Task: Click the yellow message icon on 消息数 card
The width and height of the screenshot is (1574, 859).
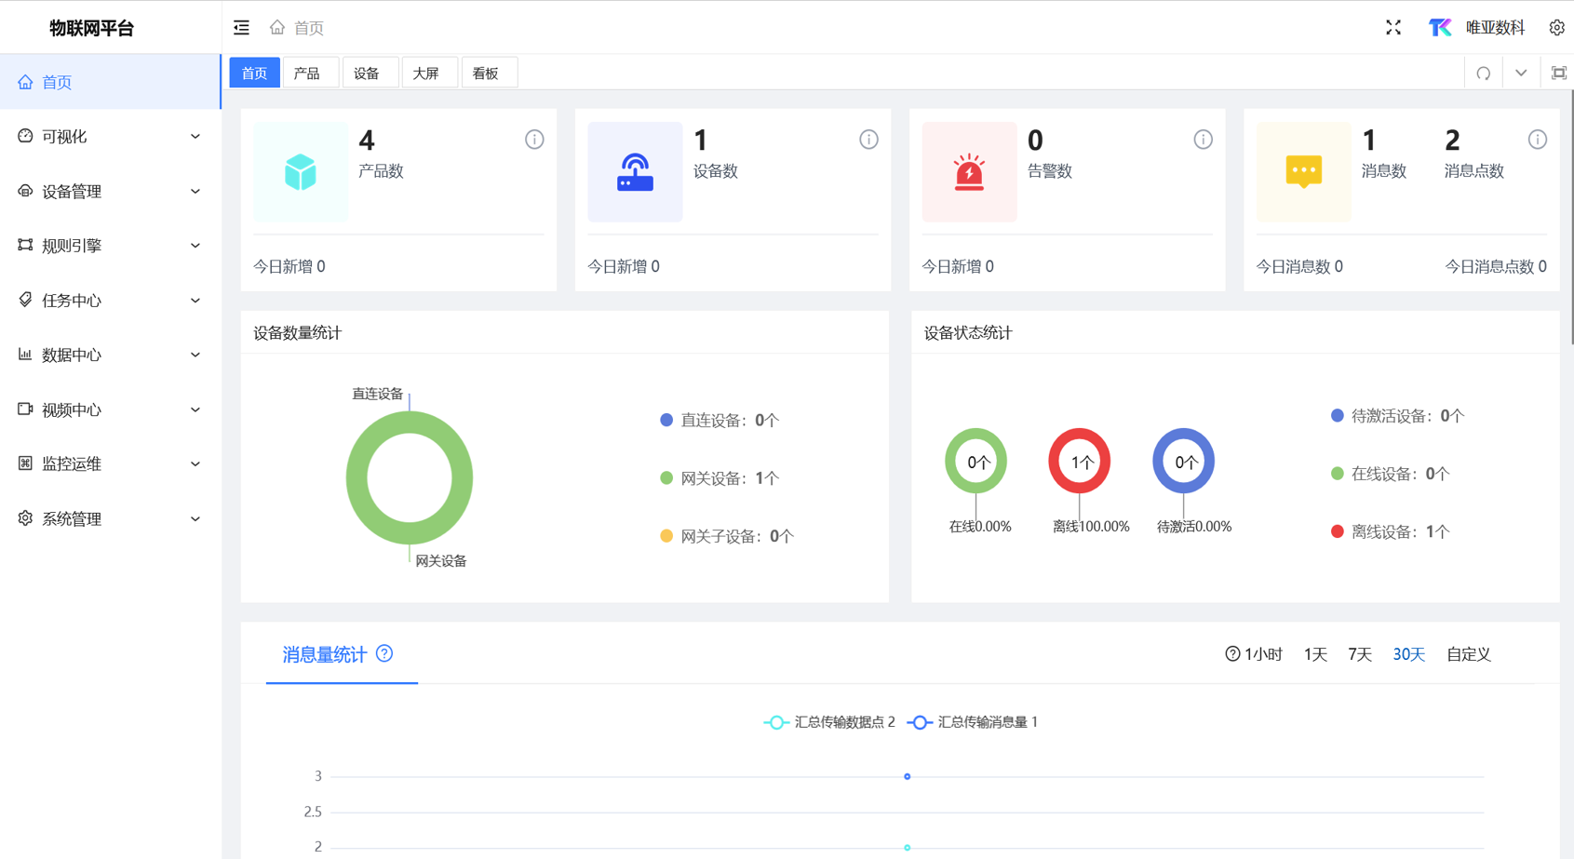Action: 1303,171
